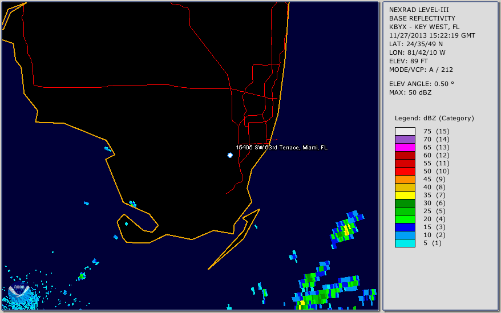Click the 10 dBZ light blue swatch
The width and height of the screenshot is (501, 313).
[405, 235]
